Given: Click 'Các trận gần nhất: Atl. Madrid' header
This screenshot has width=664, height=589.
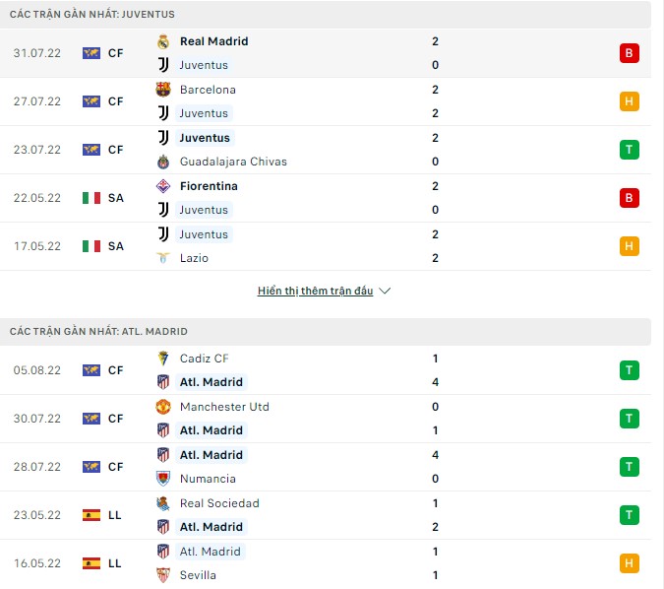Looking at the screenshot, I should [x=98, y=332].
